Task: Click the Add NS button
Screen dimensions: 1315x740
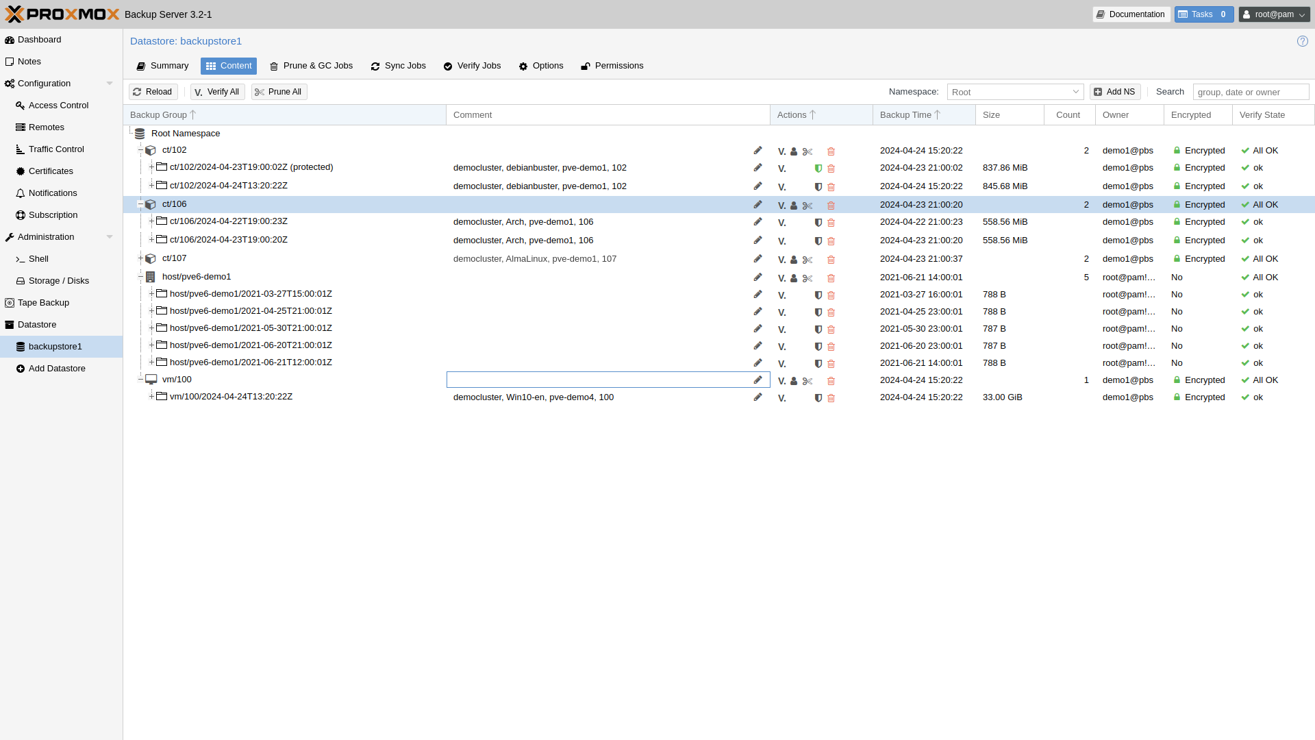Action: 1114,92
